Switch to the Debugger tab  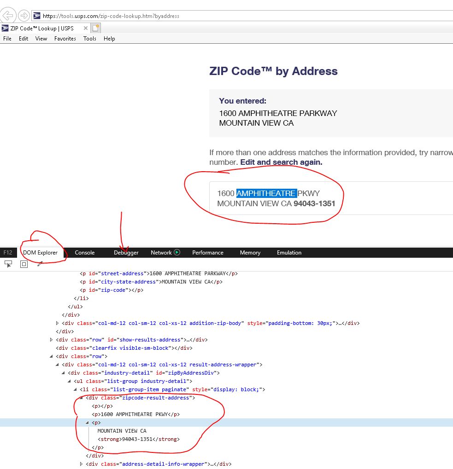tap(126, 253)
